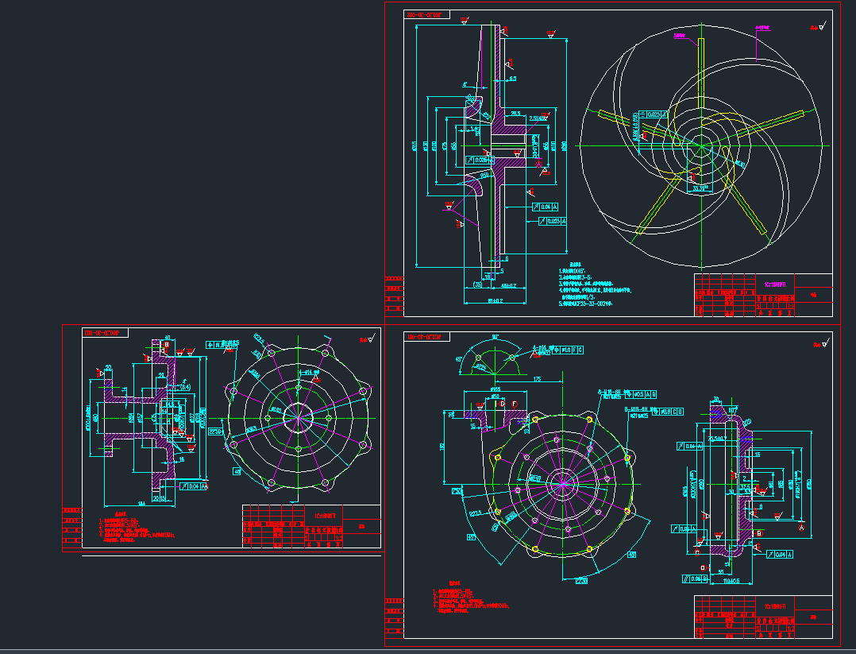Click the 184 length dimension under the left section
The width and height of the screenshot is (856, 654).
(140, 504)
